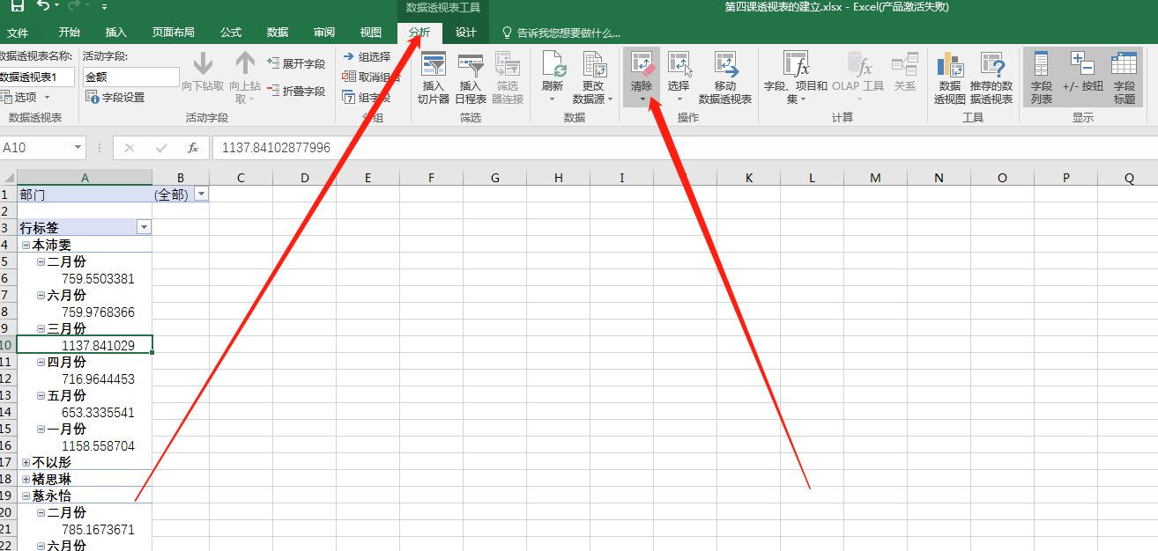Click the 关系 relationships button
1158x551 pixels.
coord(905,73)
